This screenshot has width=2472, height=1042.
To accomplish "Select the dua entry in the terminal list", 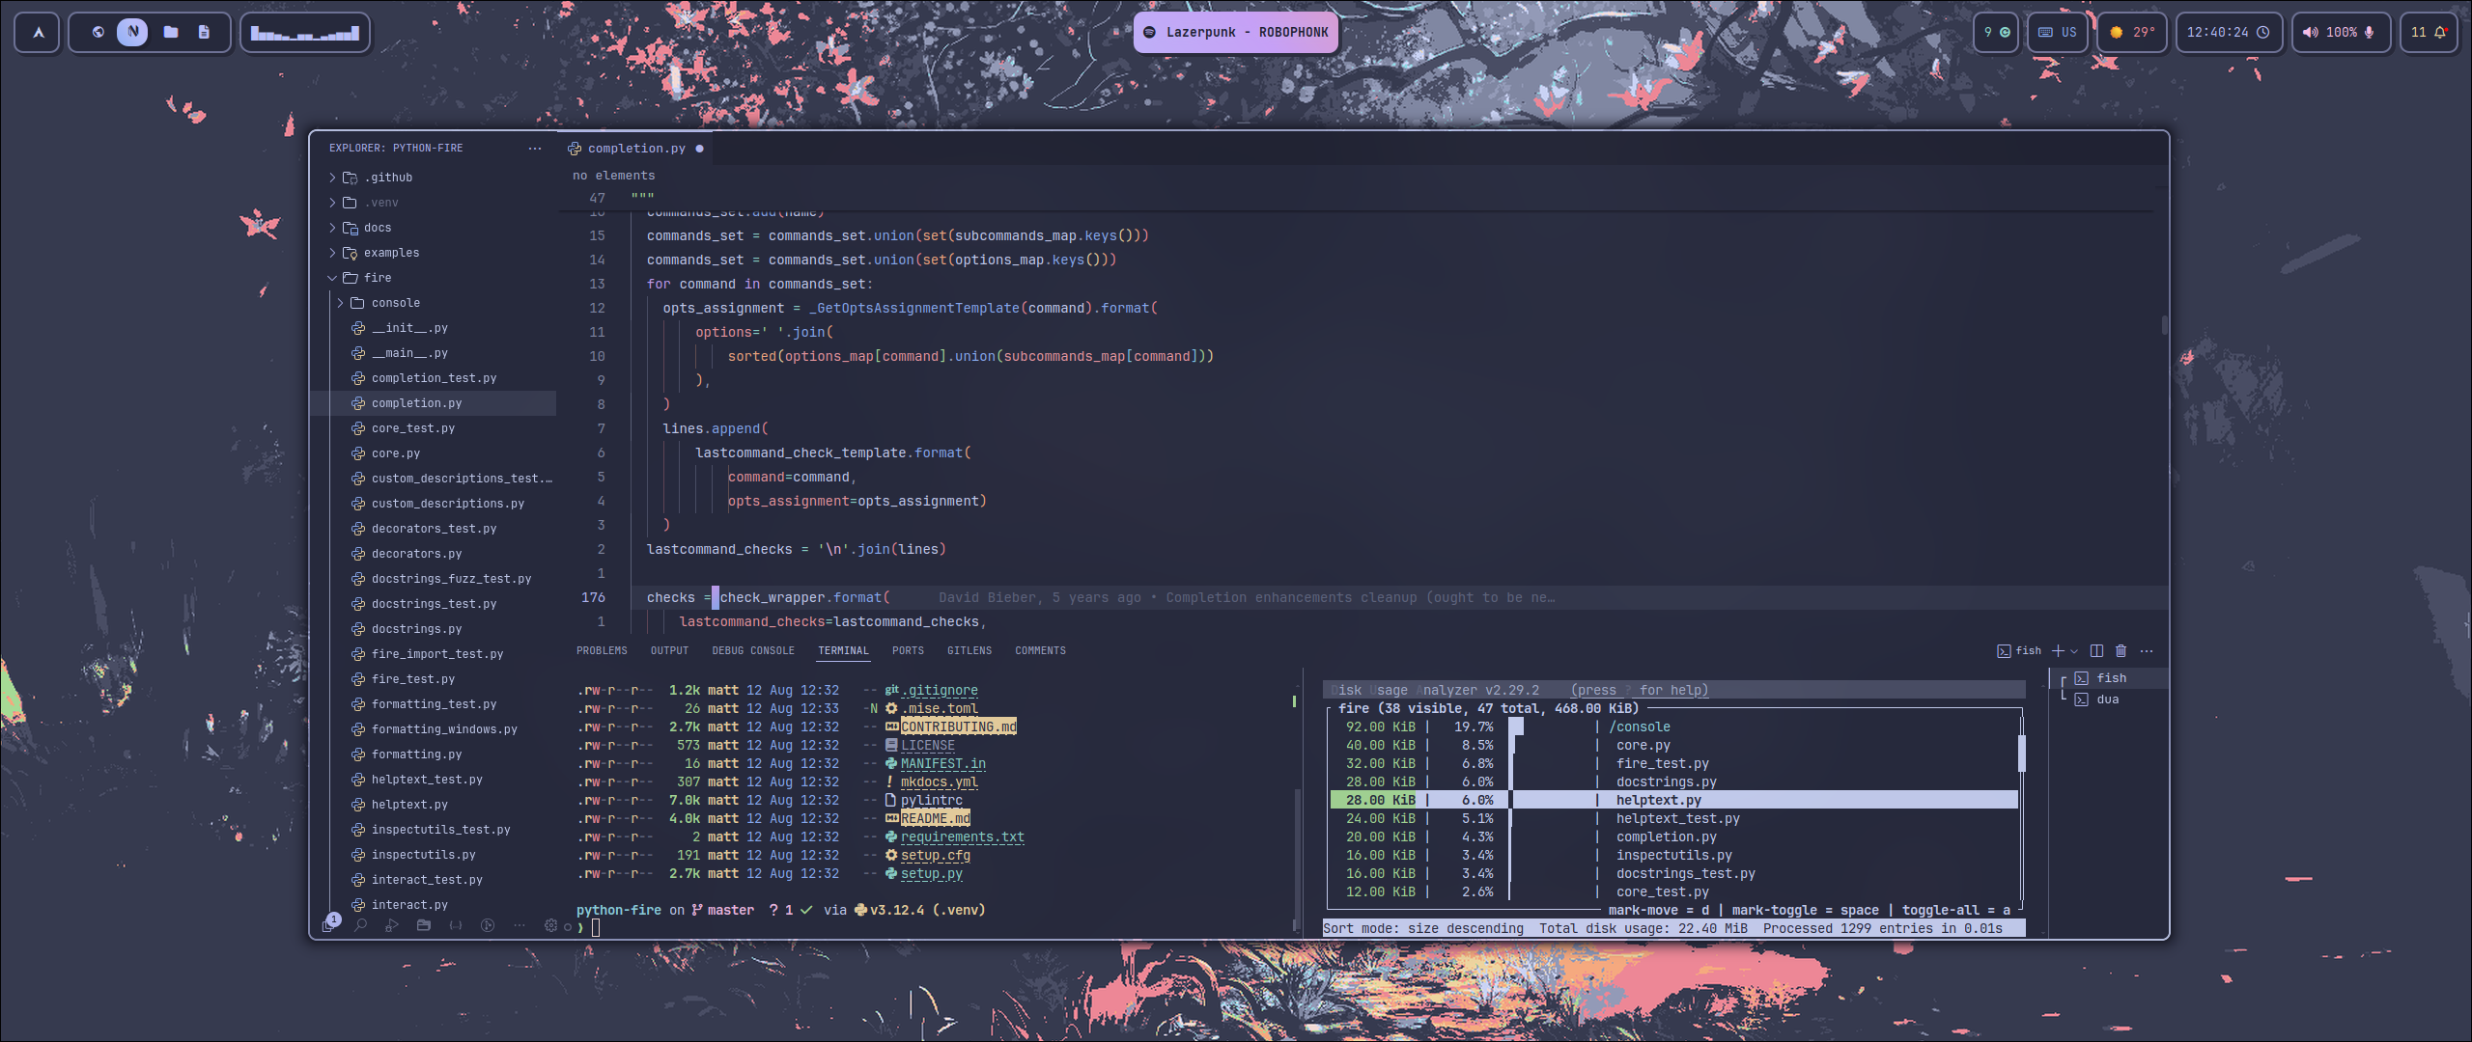I will [x=2110, y=699].
